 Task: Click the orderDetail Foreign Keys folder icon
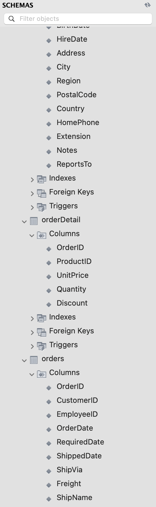[x=42, y=332]
